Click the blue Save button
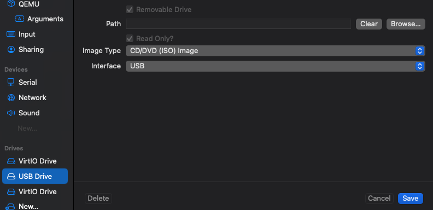This screenshot has height=210, width=433. point(411,199)
